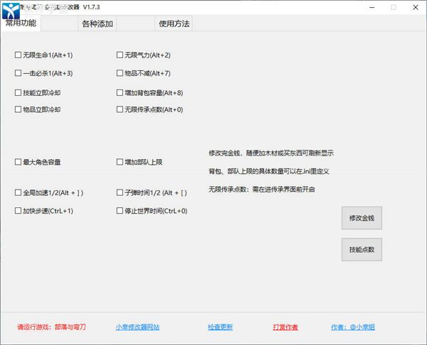Open the 打赏作者 link
The width and height of the screenshot is (427, 345).
point(285,327)
